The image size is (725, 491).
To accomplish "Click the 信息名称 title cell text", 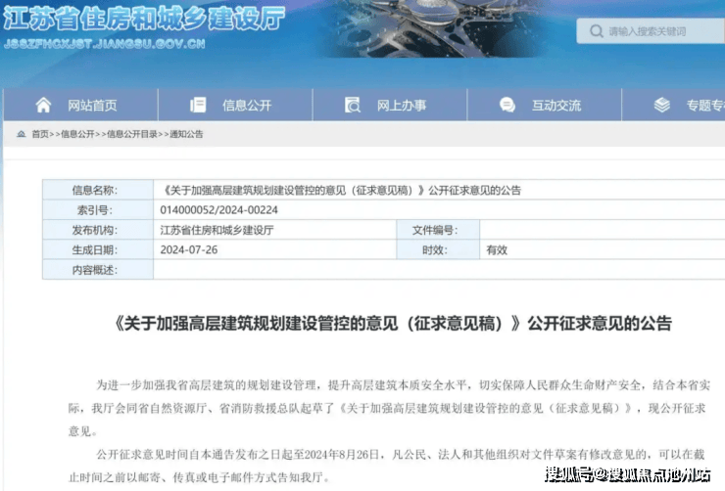I will (x=342, y=190).
